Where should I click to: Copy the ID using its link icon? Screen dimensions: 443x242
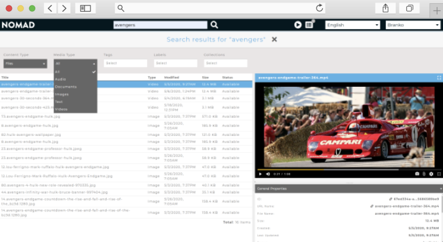[x=390, y=199]
